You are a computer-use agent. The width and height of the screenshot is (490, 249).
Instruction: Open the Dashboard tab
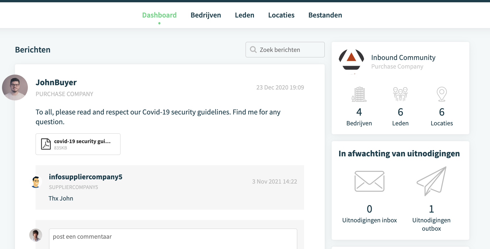(159, 15)
